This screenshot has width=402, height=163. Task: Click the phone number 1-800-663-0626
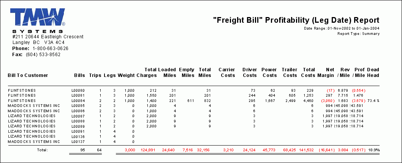(x=51, y=49)
